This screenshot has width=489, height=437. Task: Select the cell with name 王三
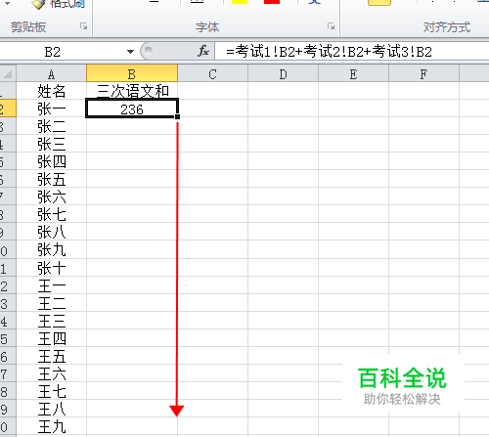coord(51,321)
